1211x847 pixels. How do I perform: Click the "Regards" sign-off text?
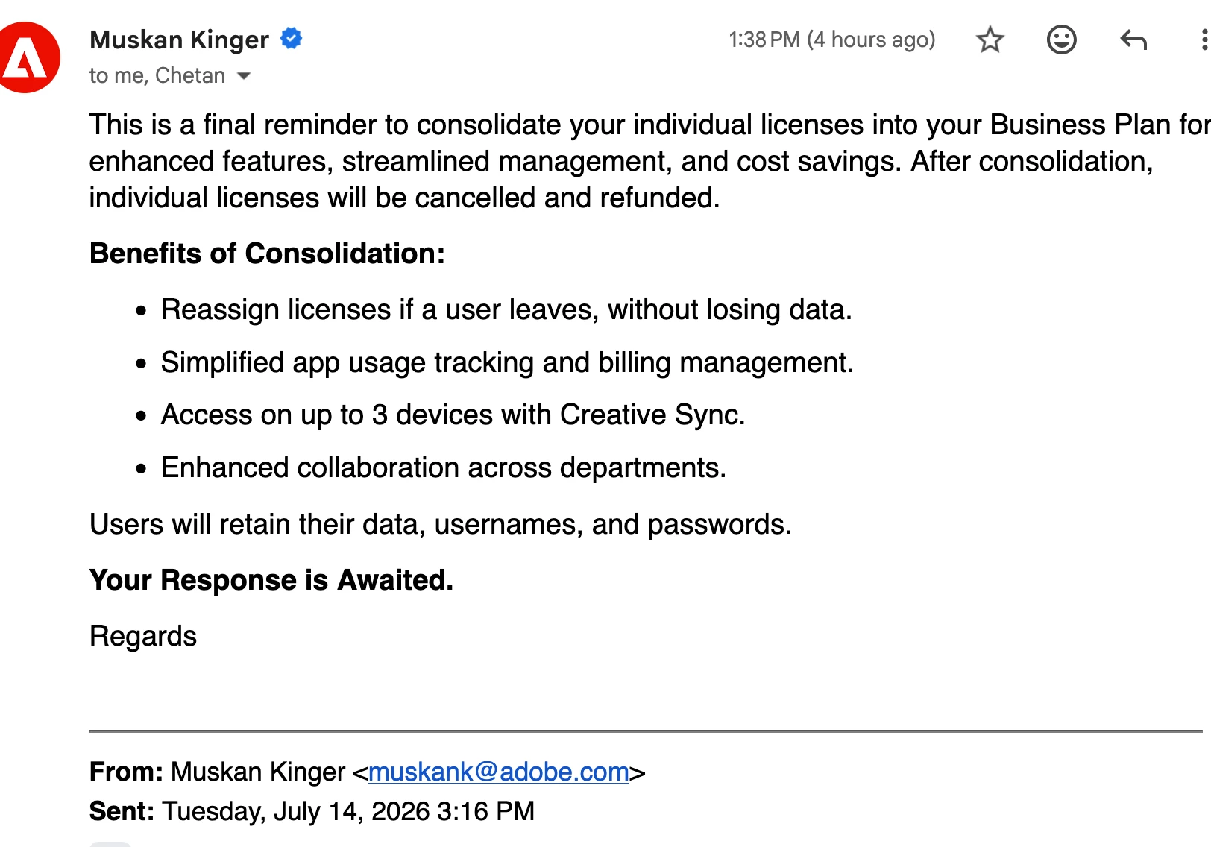143,637
